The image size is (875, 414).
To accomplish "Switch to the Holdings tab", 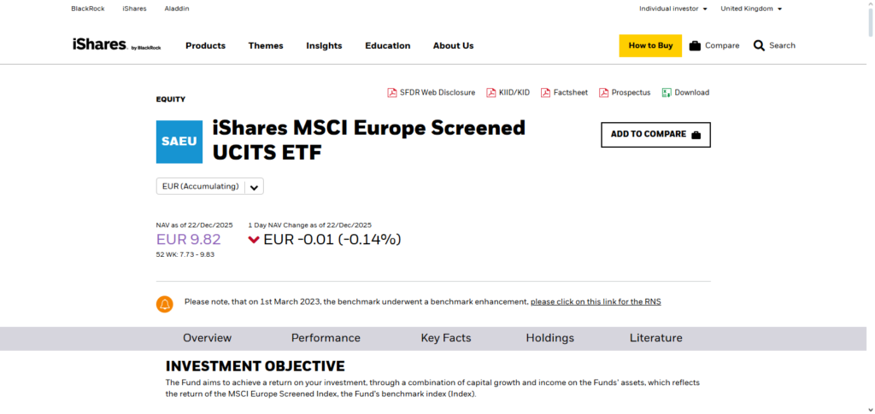I will tap(549, 338).
